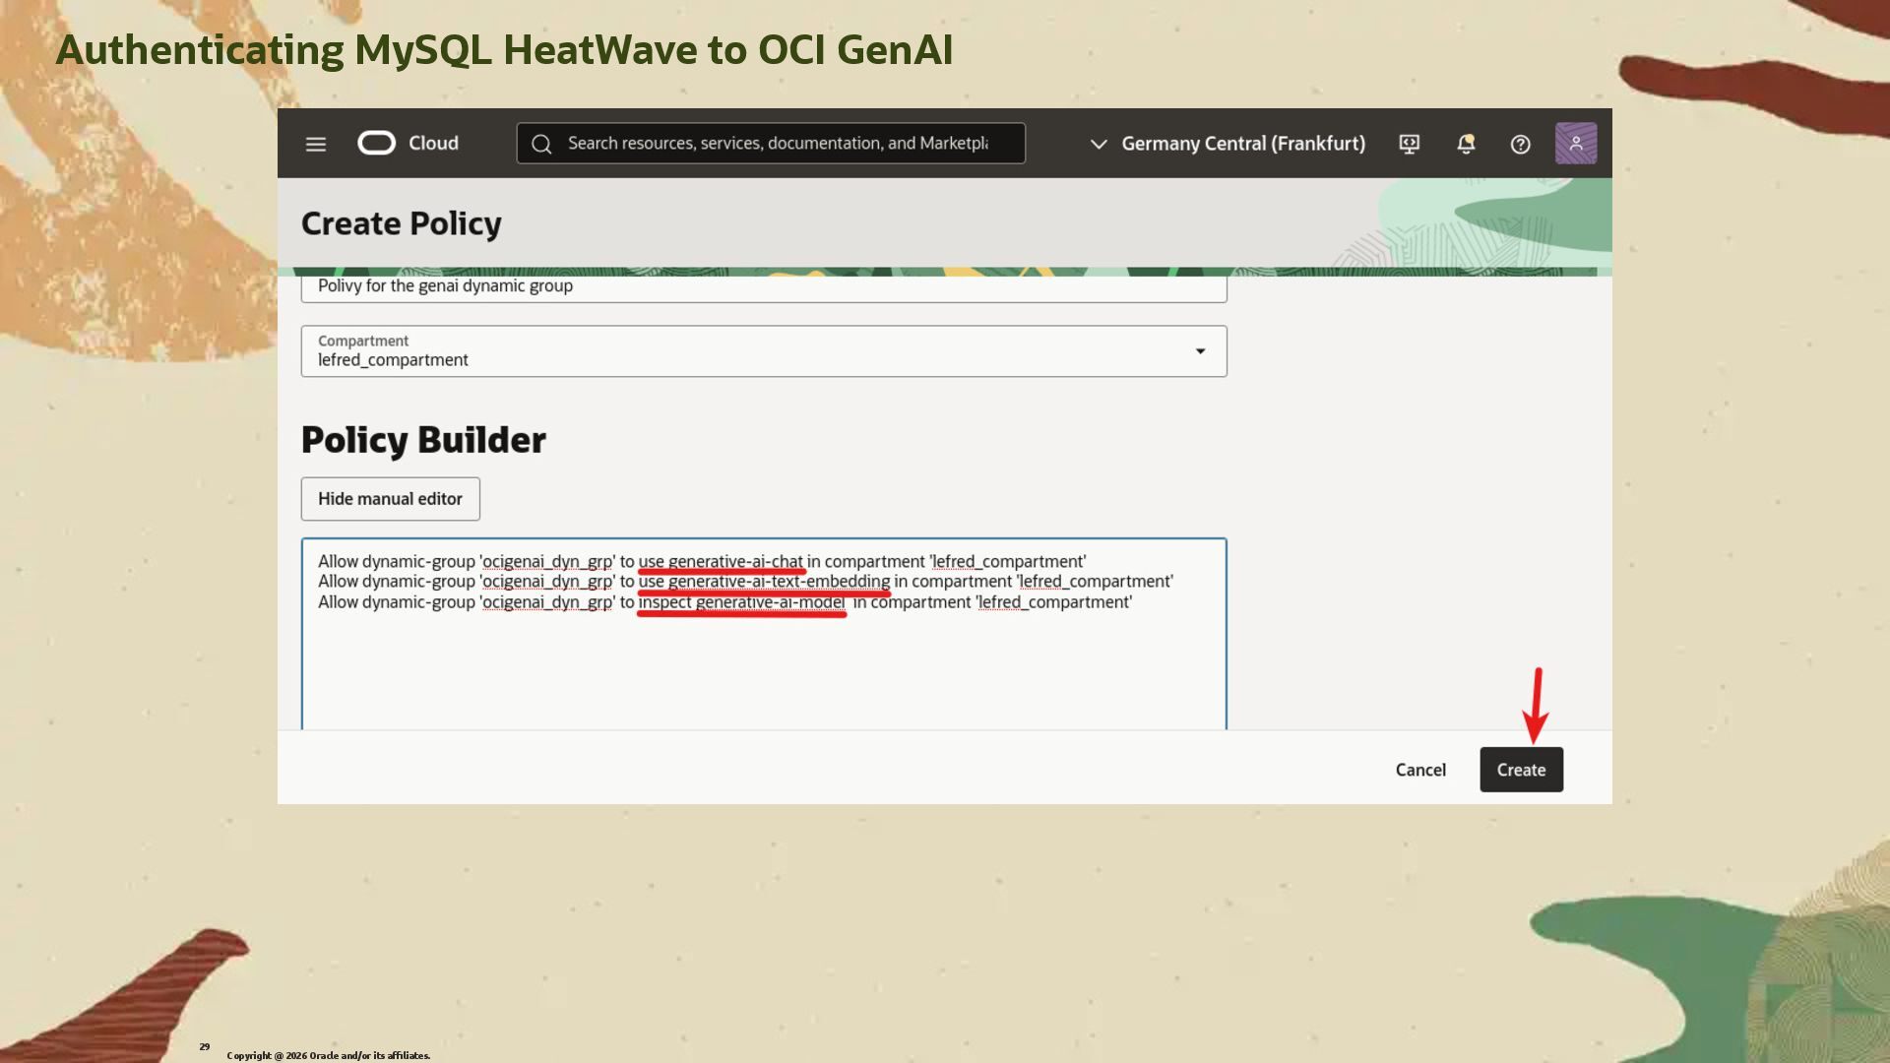The height and width of the screenshot is (1063, 1890).
Task: Open the notifications bell
Action: pyautogui.click(x=1466, y=145)
